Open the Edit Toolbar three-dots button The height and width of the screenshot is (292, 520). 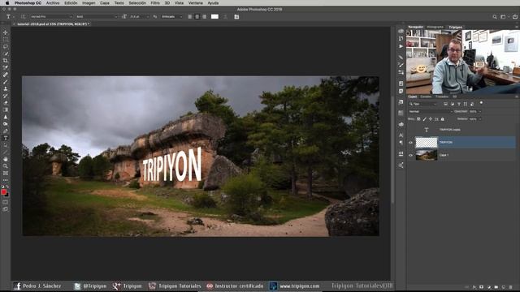pos(6,180)
